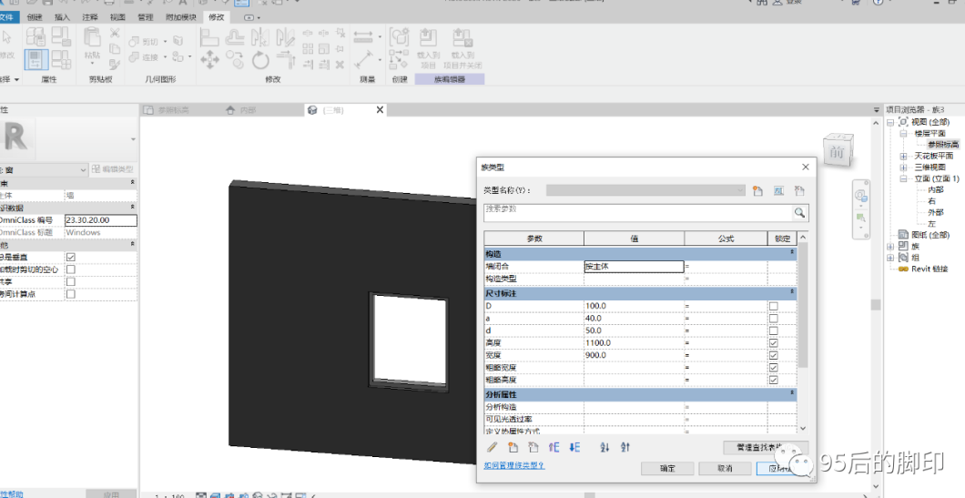Open the 如何管理族类型 help link

[513, 466]
